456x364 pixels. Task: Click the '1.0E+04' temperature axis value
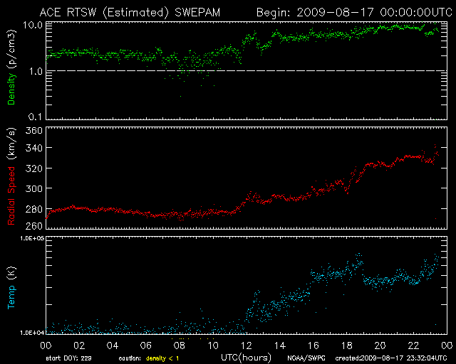pos(32,333)
